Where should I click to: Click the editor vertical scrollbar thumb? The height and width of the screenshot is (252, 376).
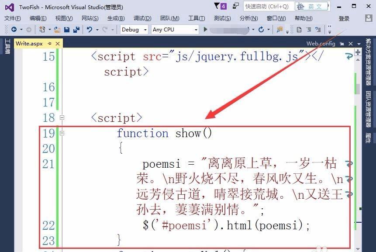coord(358,89)
